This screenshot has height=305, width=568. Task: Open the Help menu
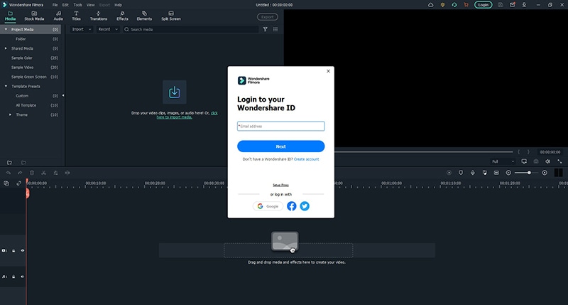point(118,5)
